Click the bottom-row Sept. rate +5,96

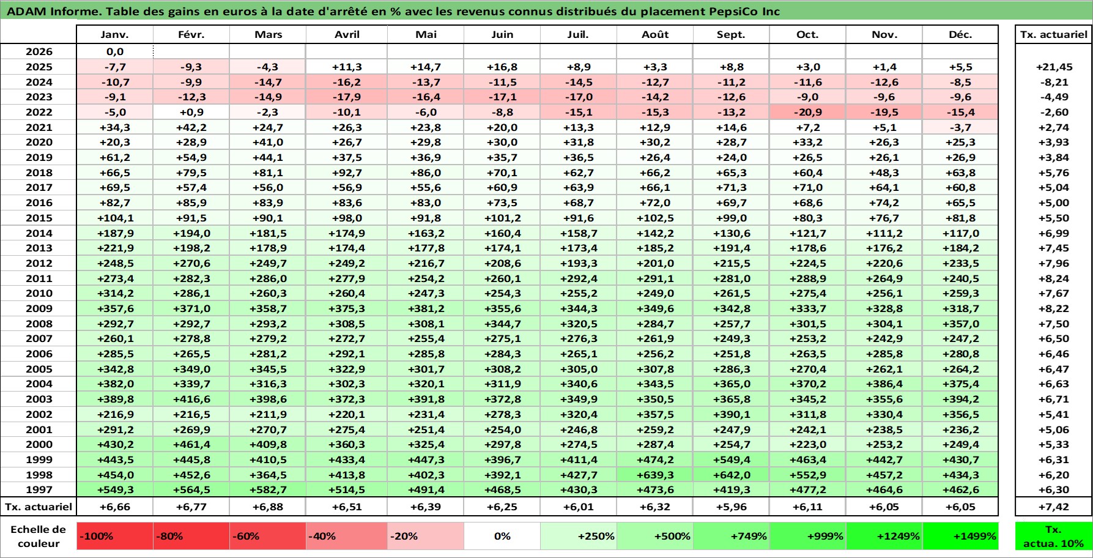point(732,507)
